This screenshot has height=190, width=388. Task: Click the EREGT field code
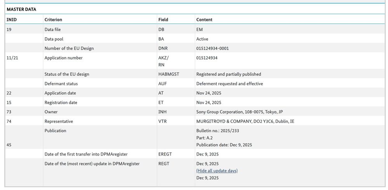(x=165, y=154)
